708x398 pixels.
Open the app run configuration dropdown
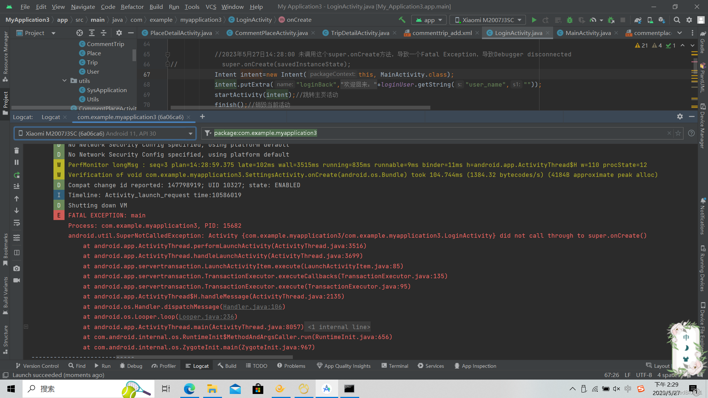point(429,20)
